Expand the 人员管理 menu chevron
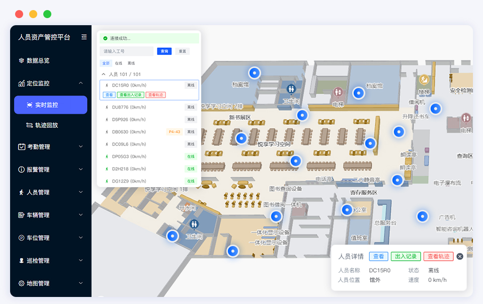483x304 pixels. coord(80,192)
